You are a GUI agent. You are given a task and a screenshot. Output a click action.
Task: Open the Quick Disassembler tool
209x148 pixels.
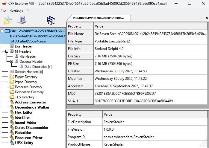click(31, 128)
